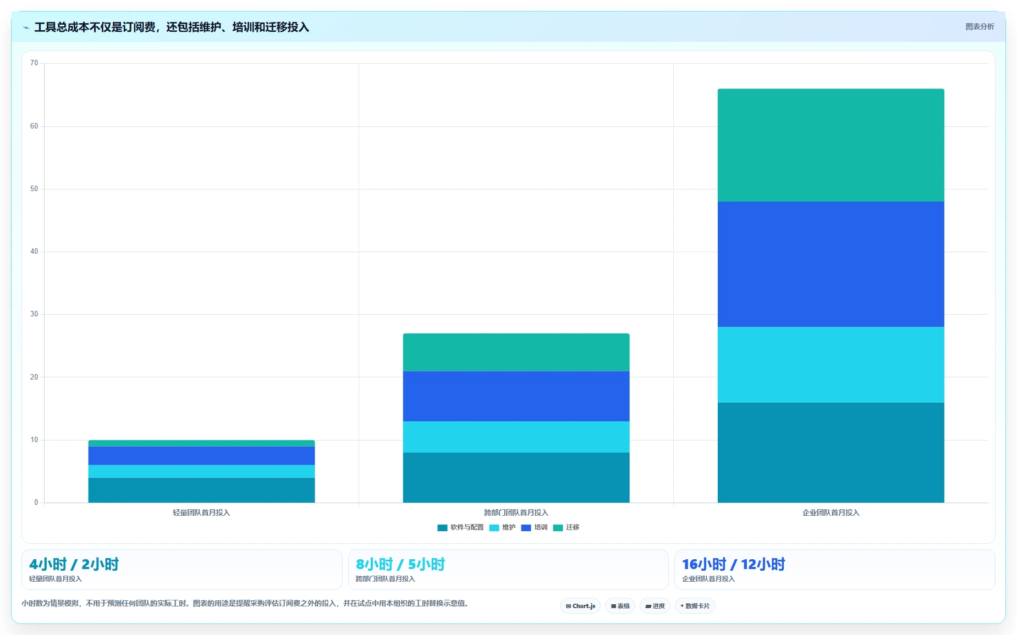The width and height of the screenshot is (1017, 635).
Task: Click the 8小时 / 5小时 stat value
Action: (x=400, y=564)
